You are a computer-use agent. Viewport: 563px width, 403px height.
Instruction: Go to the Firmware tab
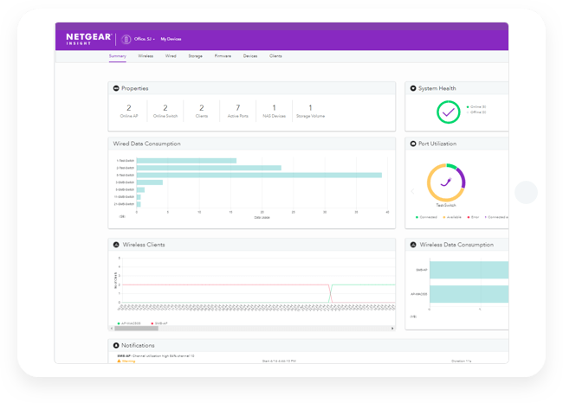pos(223,56)
